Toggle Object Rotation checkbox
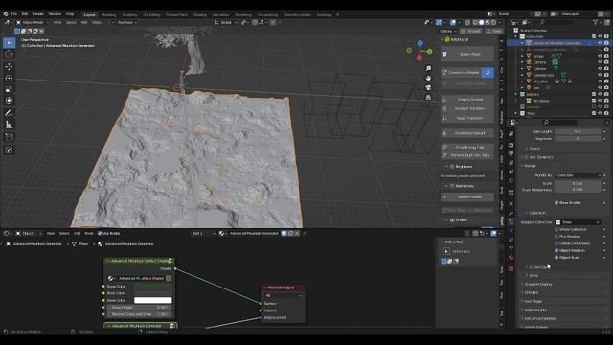The image size is (613, 345). pos(556,251)
